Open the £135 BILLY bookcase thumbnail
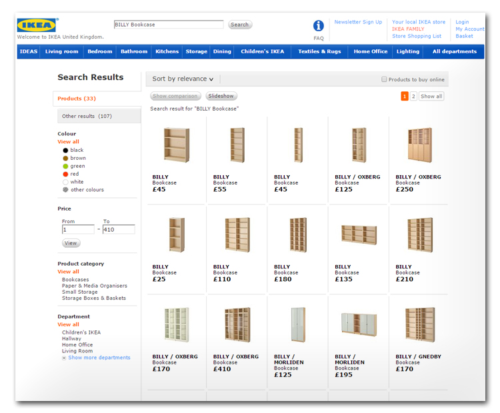 point(359,234)
